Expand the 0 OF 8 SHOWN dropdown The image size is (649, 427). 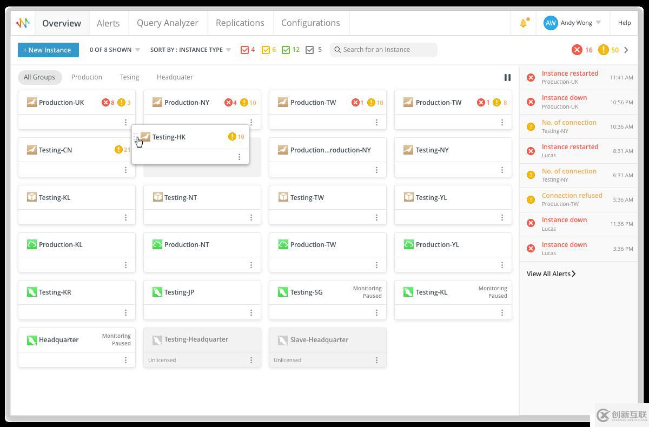(x=115, y=50)
